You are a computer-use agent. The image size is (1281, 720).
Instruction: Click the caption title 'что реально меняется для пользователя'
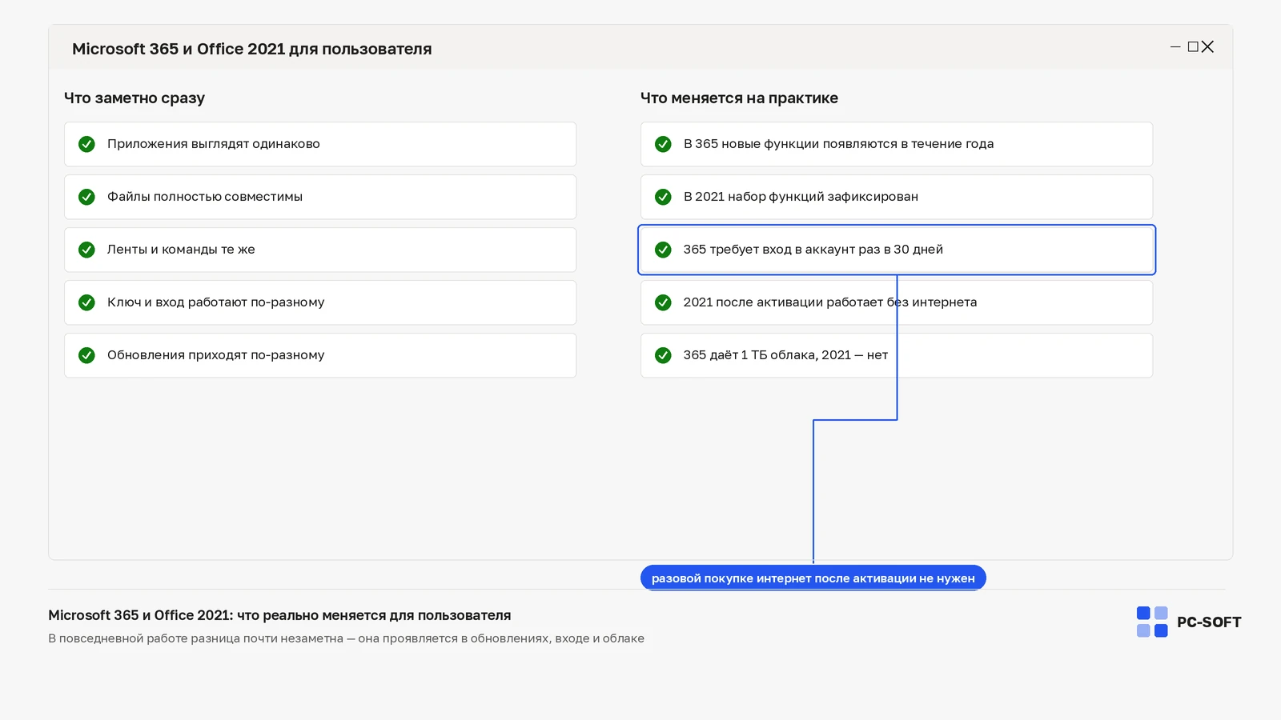pos(374,615)
